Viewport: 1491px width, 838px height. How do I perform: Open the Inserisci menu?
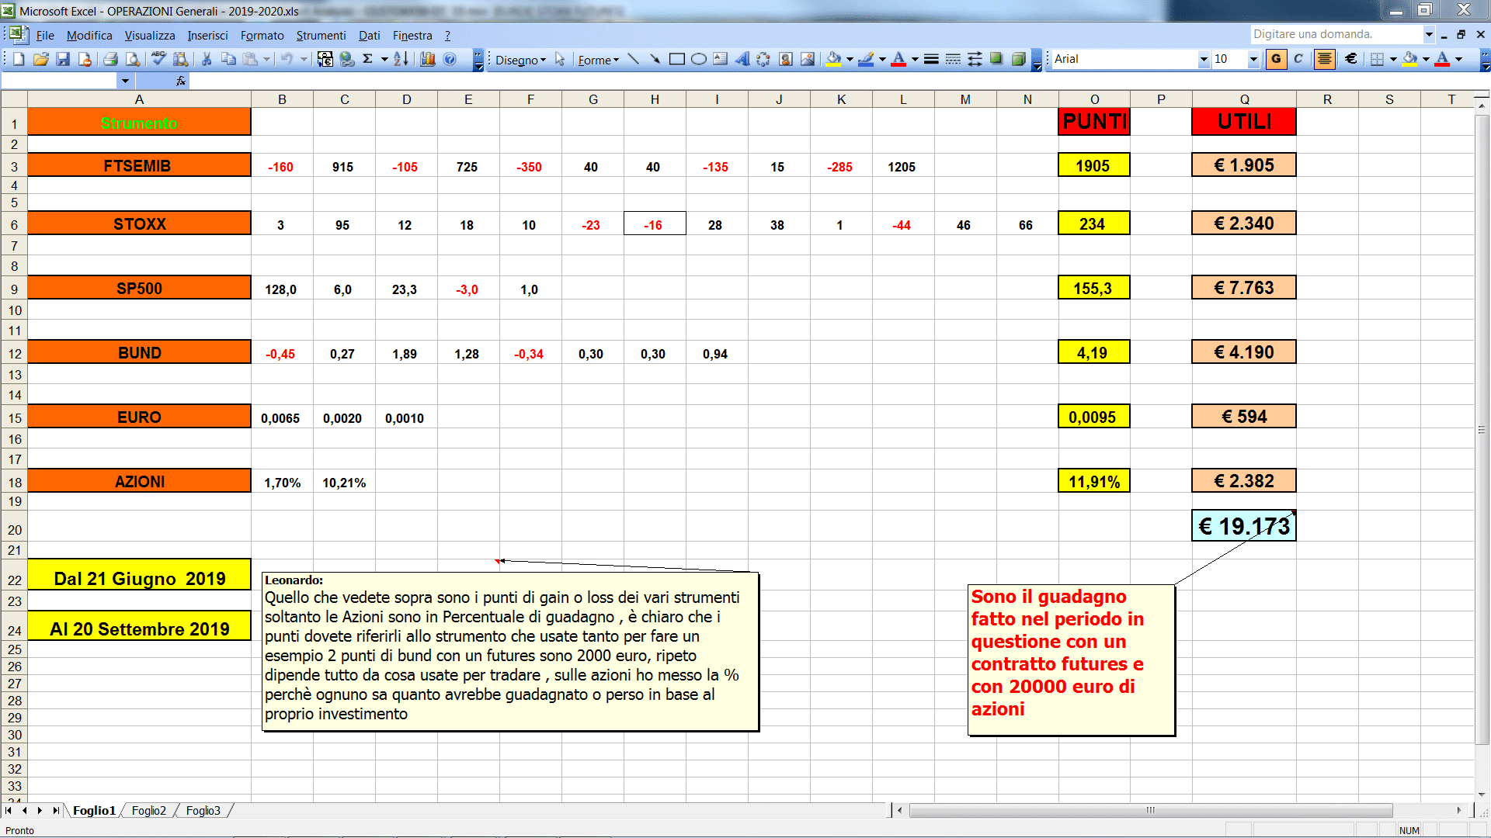(207, 36)
